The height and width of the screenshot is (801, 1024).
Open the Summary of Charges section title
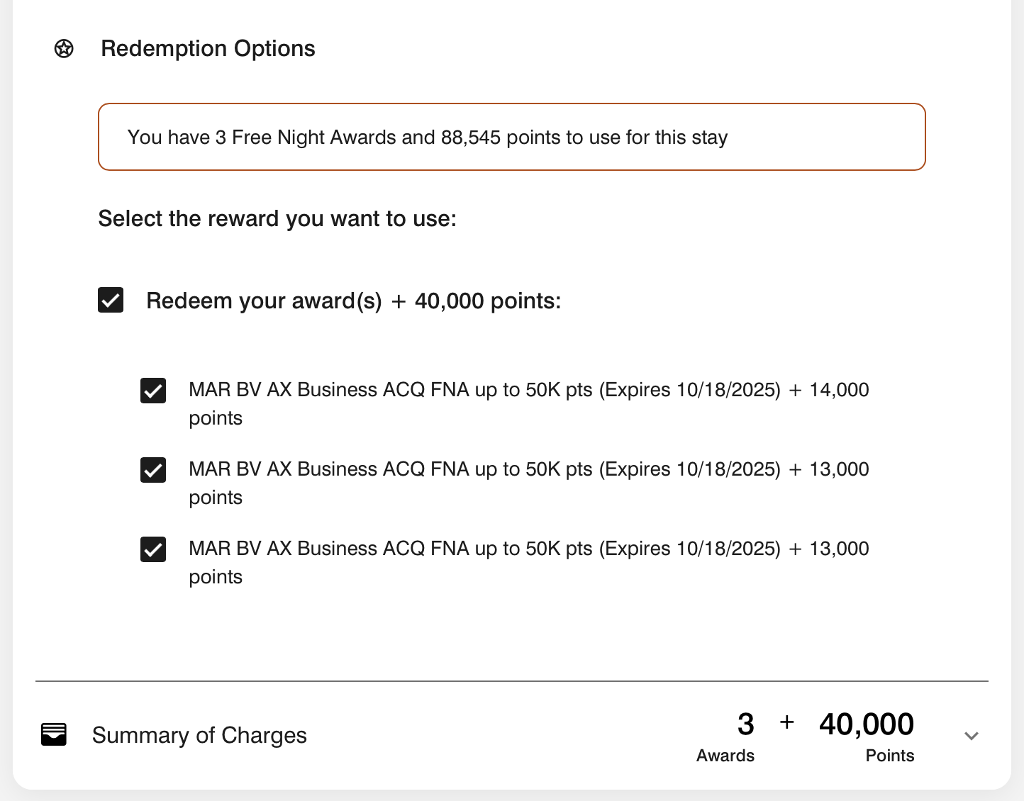click(x=199, y=735)
